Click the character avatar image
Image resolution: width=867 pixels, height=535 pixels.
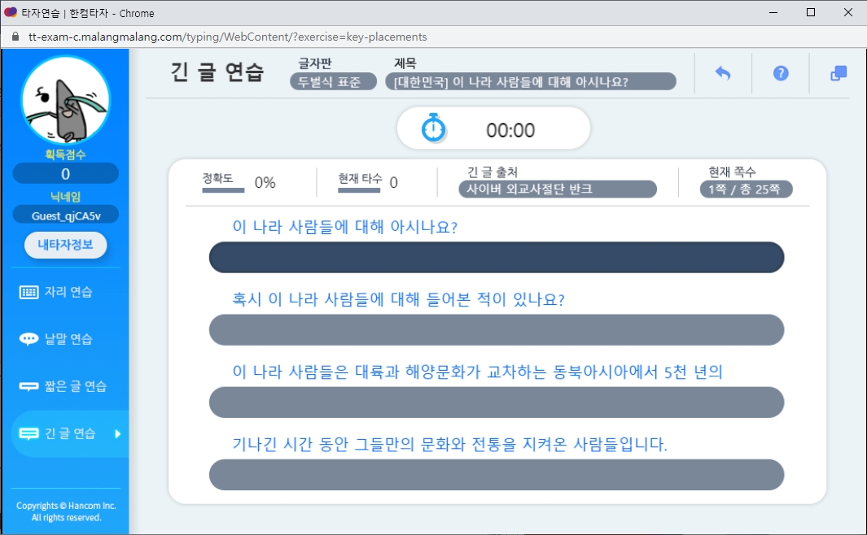65,99
